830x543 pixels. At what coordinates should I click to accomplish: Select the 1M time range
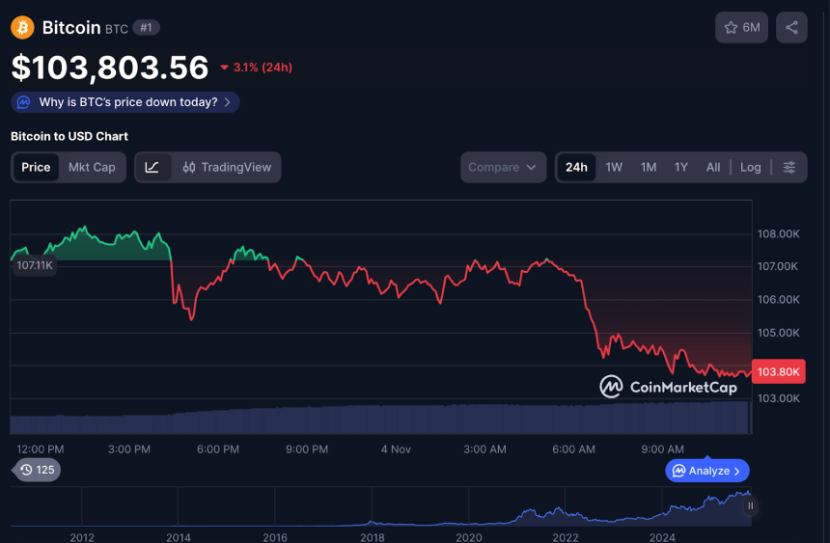[x=649, y=167]
